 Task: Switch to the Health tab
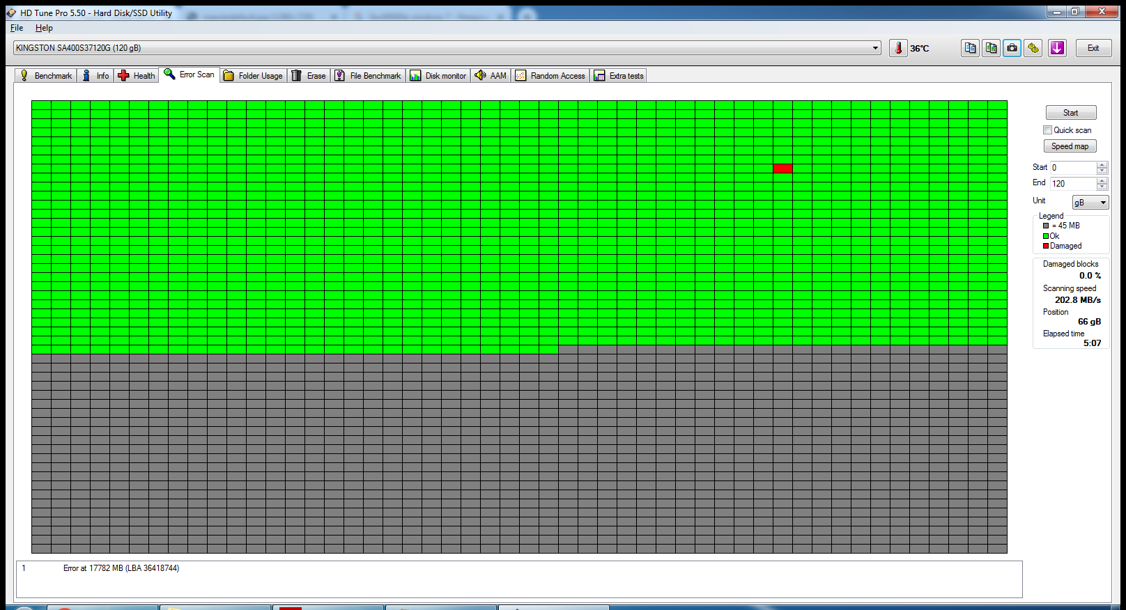[x=137, y=76]
